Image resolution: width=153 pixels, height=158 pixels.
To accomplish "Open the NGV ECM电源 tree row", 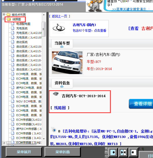I will 29,101.
